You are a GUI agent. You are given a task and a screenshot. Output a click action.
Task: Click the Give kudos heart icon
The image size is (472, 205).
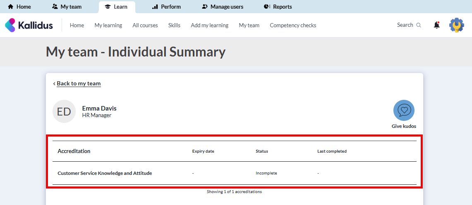click(404, 111)
